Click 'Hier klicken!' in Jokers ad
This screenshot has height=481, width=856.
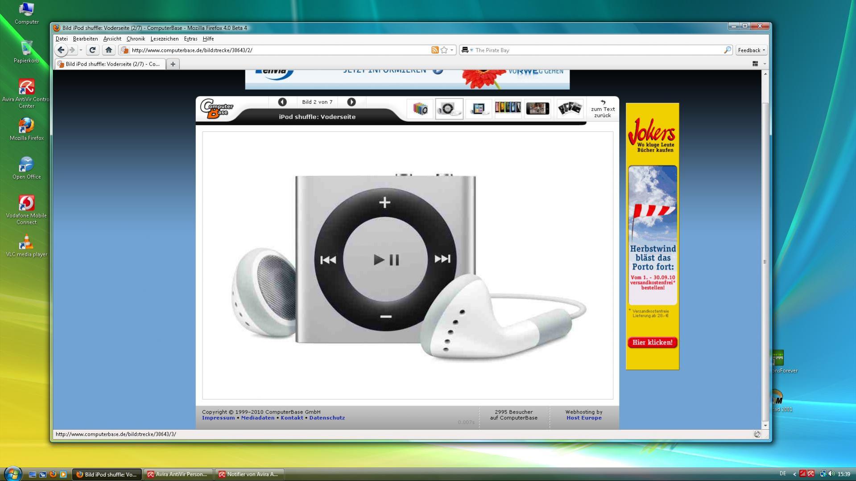652,342
